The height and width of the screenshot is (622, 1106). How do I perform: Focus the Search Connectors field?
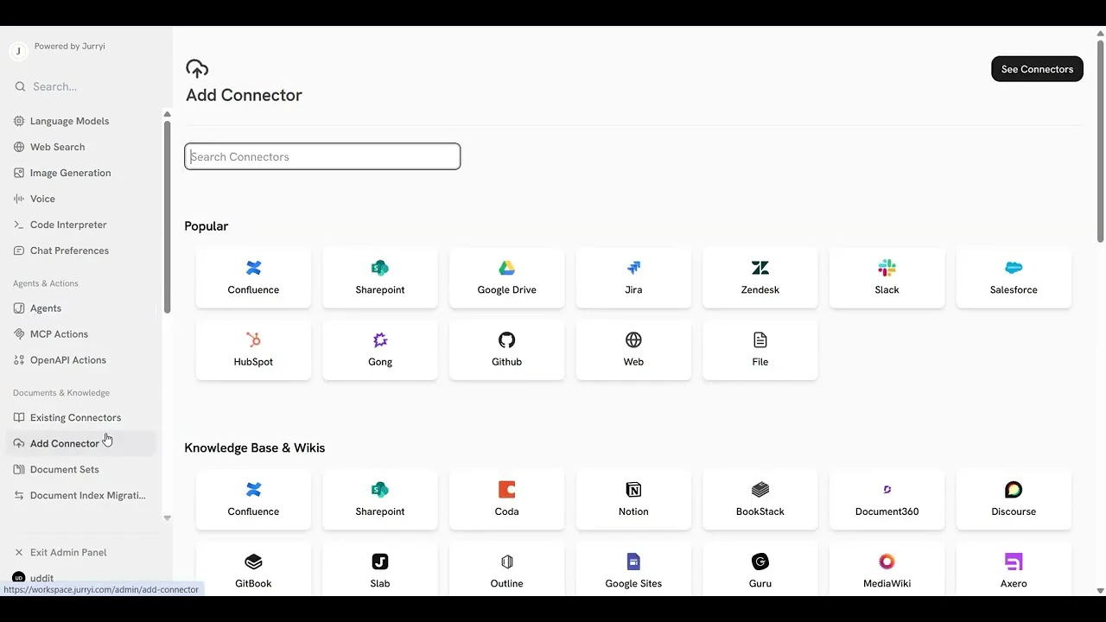(322, 156)
